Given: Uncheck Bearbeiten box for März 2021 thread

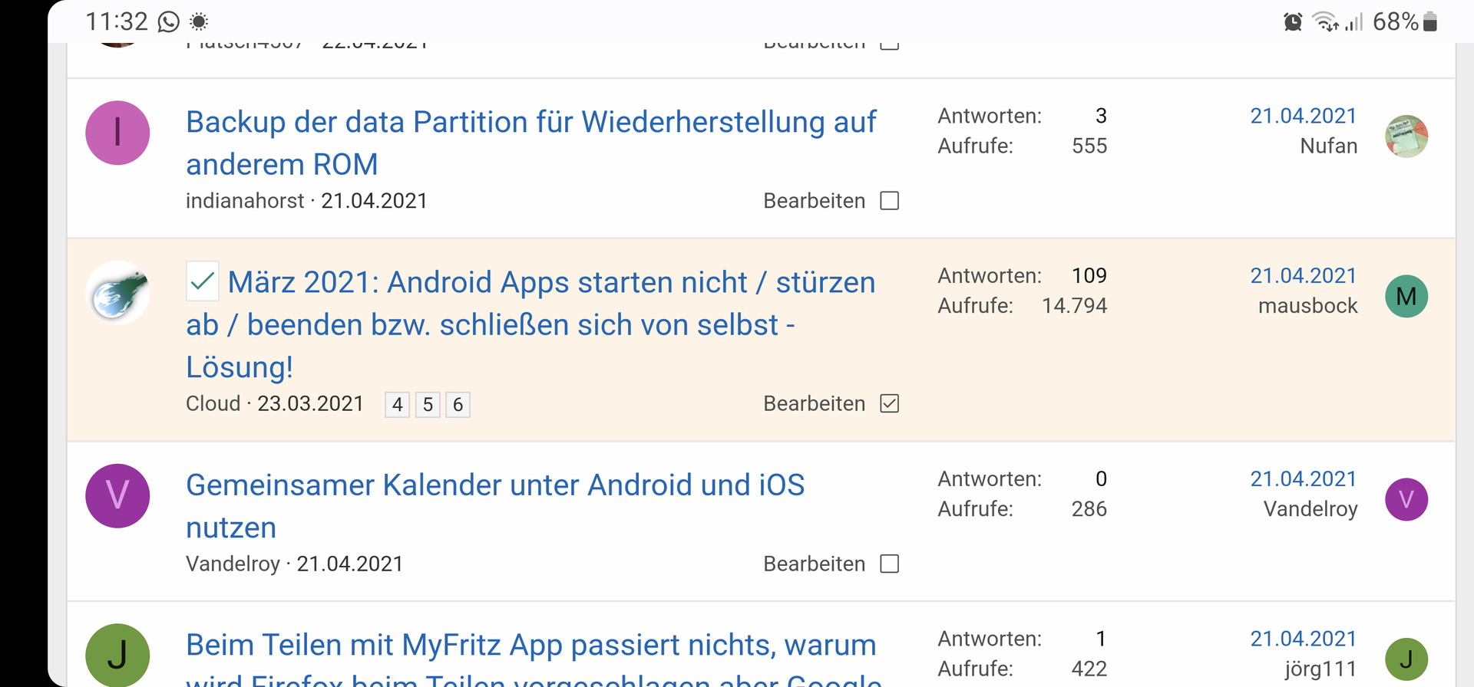Looking at the screenshot, I should pos(889,404).
